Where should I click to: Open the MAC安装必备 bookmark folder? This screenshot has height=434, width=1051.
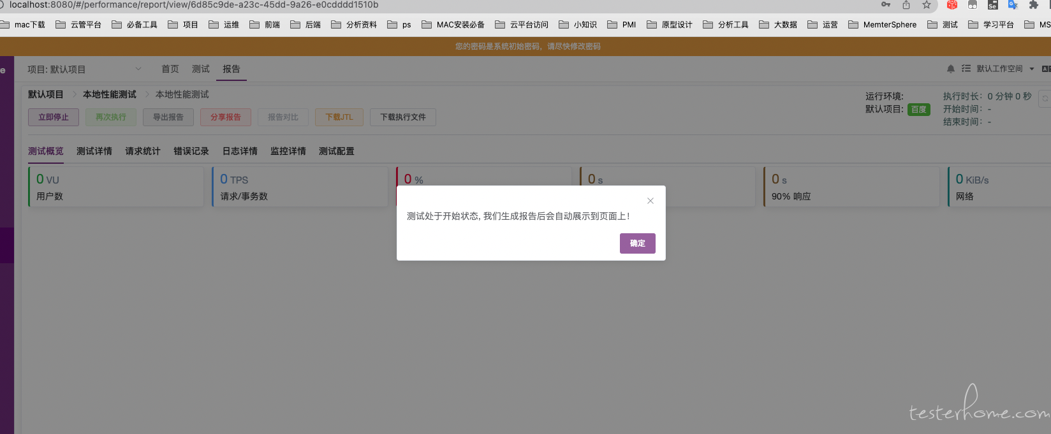click(x=453, y=25)
